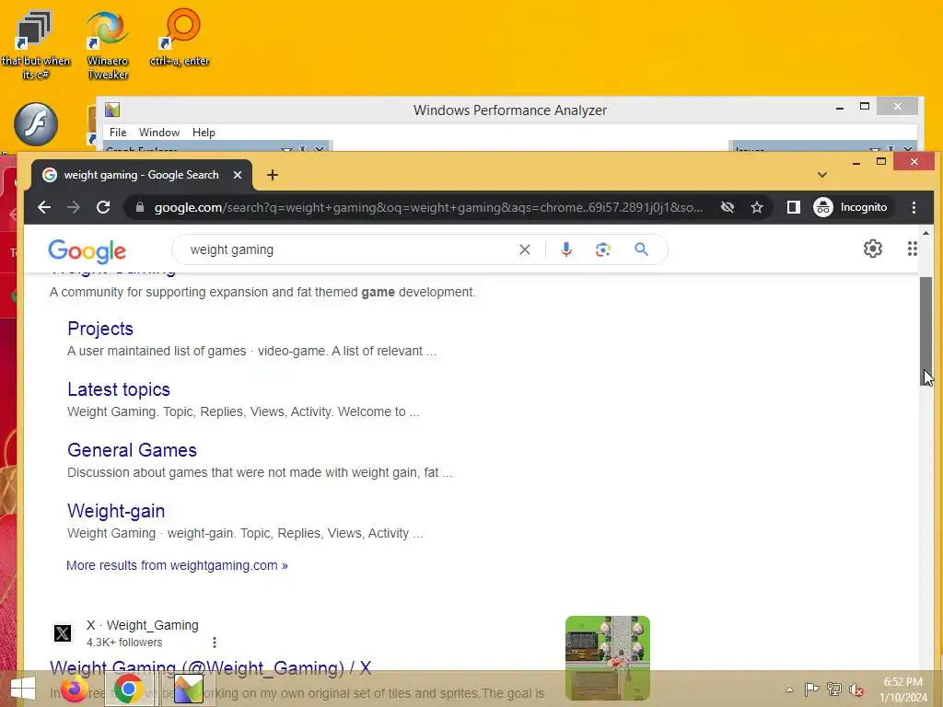Click the forward navigation arrow in Chrome
The image size is (943, 707).
tap(74, 207)
